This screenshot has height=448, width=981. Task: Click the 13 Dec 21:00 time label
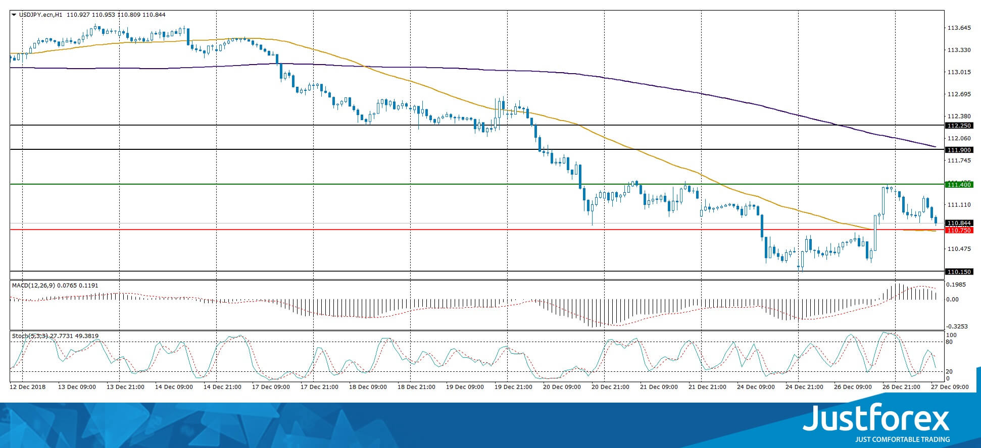(x=125, y=387)
